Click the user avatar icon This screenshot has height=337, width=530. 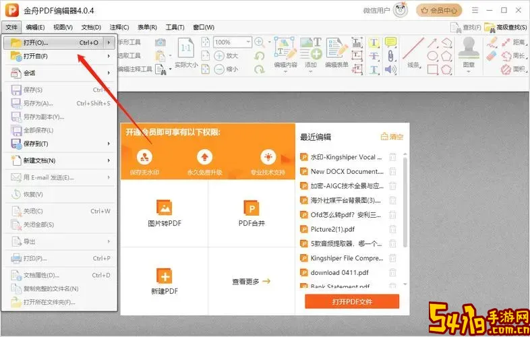point(401,11)
